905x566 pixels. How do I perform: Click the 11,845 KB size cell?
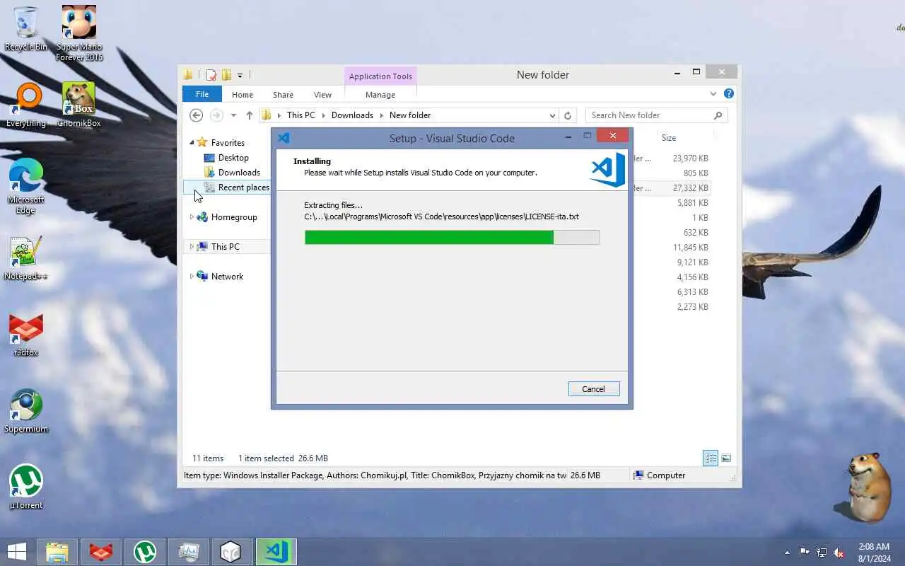(690, 248)
